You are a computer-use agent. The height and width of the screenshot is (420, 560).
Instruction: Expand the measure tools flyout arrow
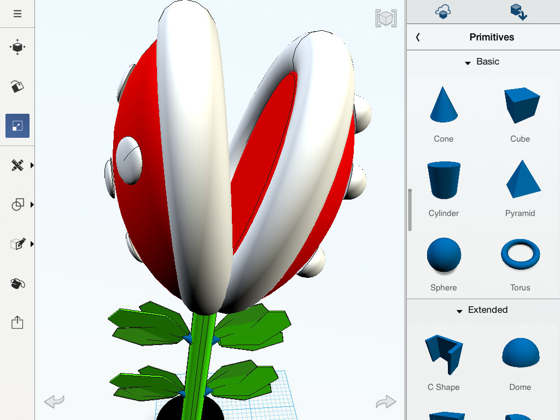[x=32, y=165]
